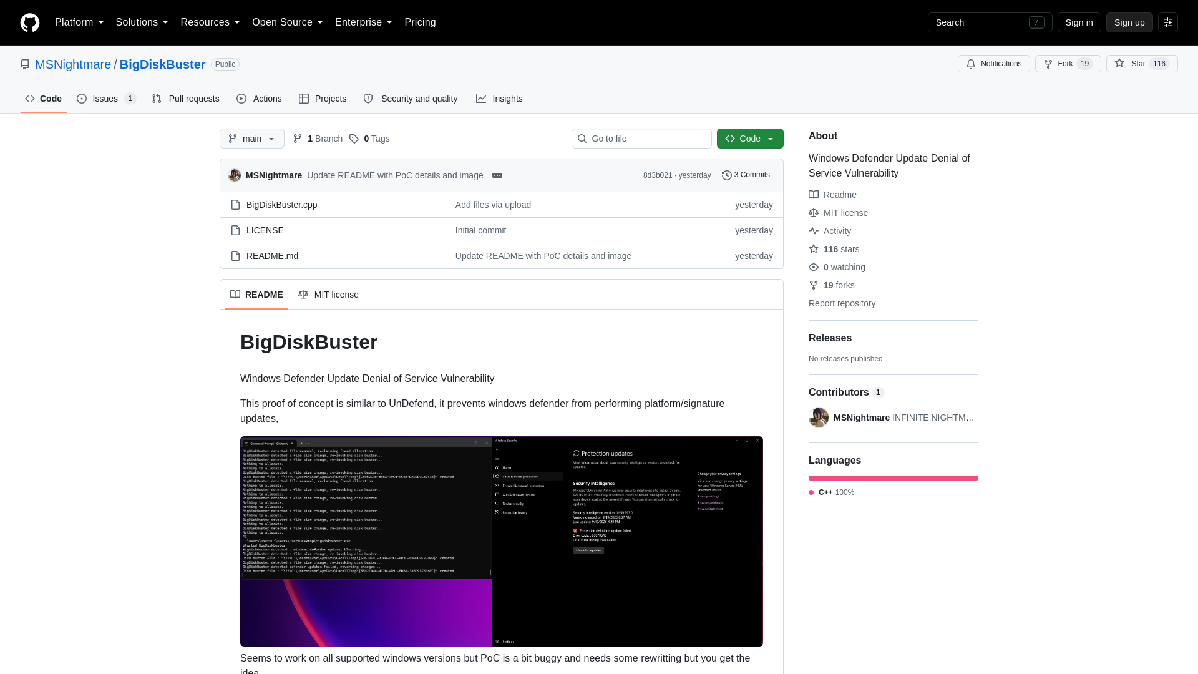Click the repository icon beside MSNightmare
This screenshot has width=1198, height=674.
tap(25, 64)
